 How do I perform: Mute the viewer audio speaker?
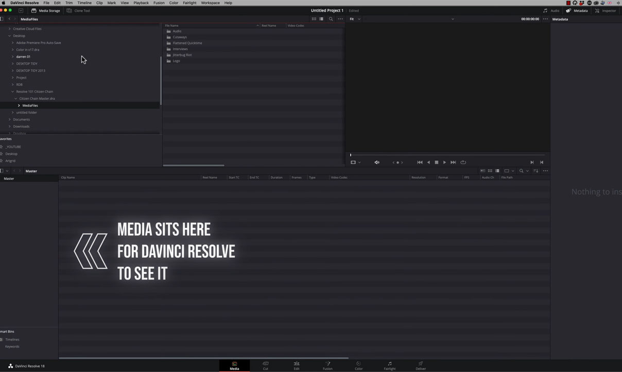tap(377, 162)
